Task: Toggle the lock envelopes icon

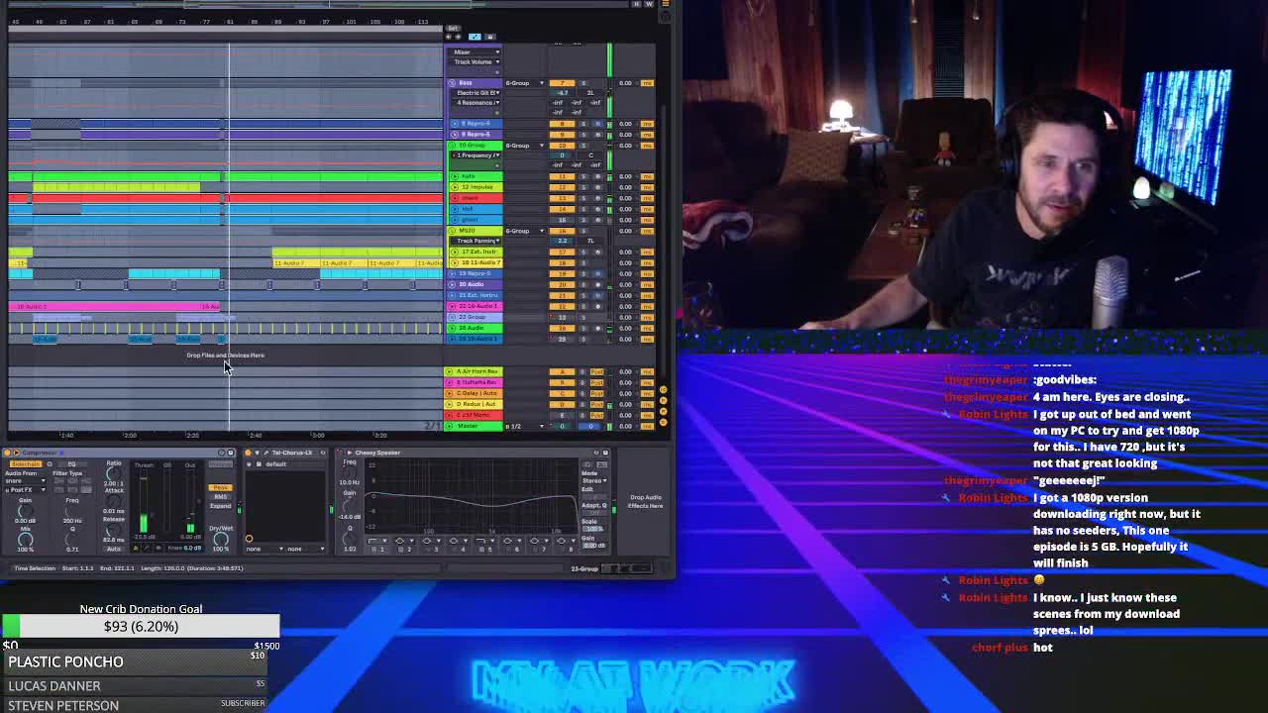Action: [490, 37]
